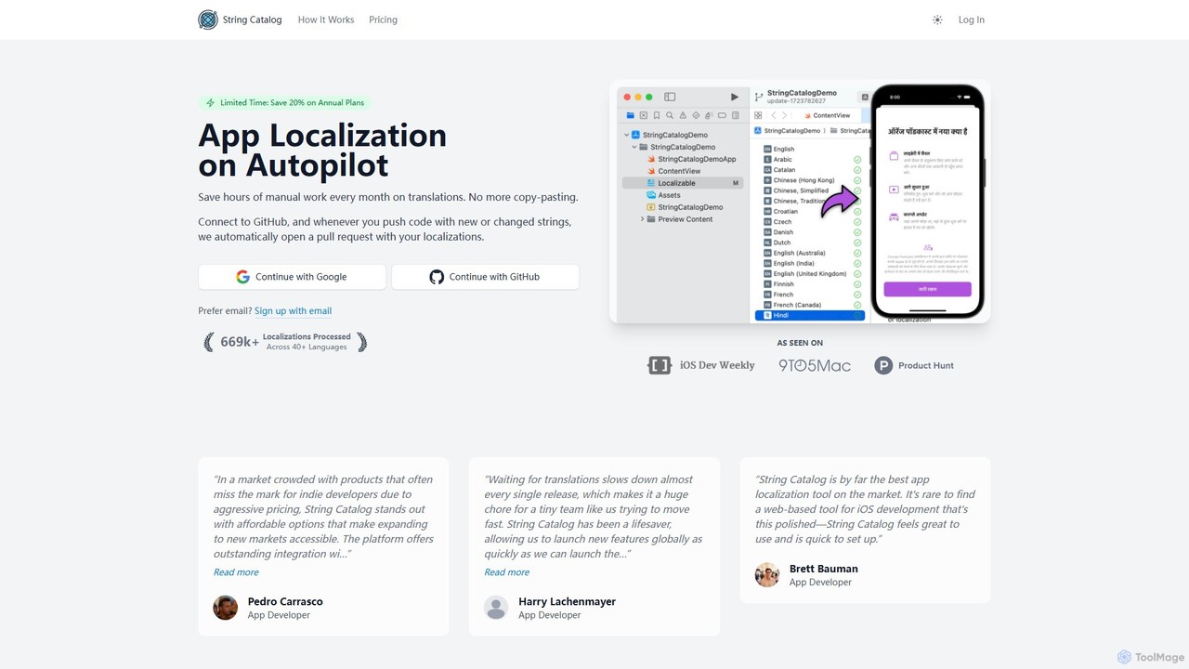
Task: Click Continue with Google button
Action: coord(292,277)
